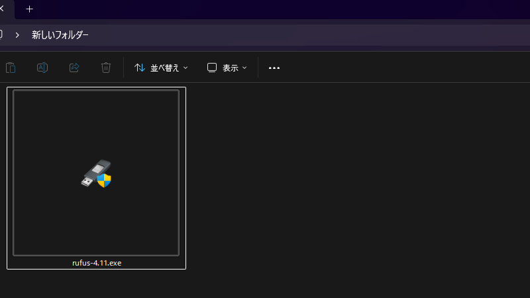Close the current Explorer tab
The height and width of the screenshot is (298, 530).
2,9
